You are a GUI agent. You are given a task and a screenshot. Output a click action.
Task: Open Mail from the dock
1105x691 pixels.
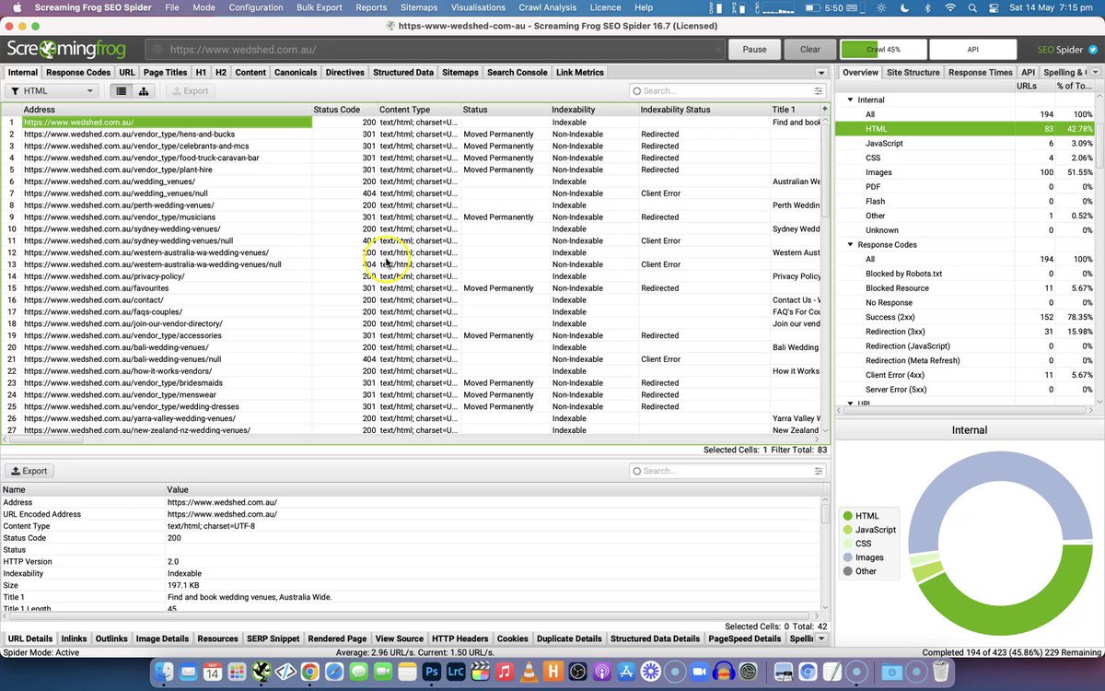(x=189, y=672)
